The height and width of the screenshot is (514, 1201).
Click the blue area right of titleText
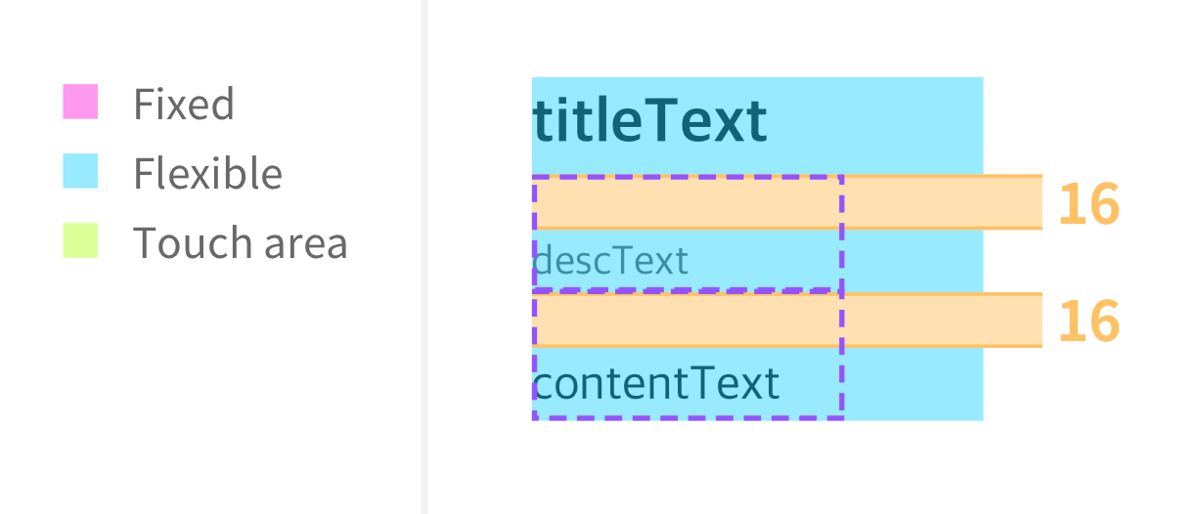point(875,125)
